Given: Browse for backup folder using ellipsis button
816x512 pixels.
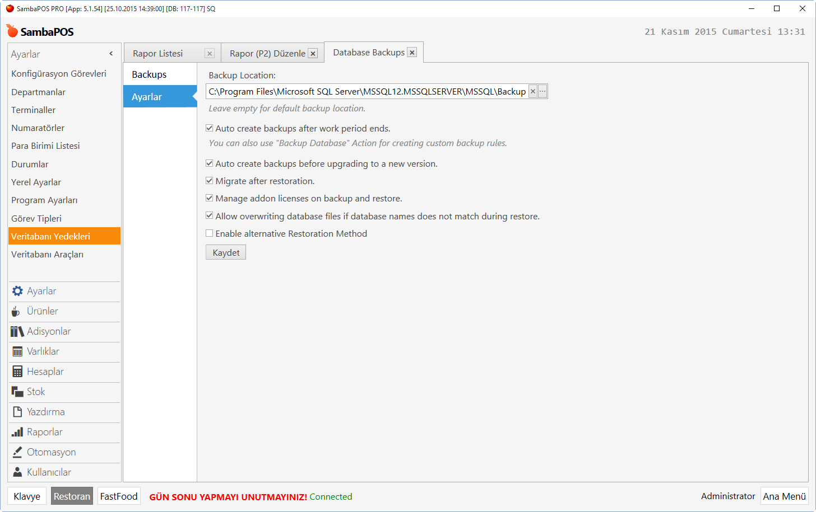Looking at the screenshot, I should pos(543,92).
